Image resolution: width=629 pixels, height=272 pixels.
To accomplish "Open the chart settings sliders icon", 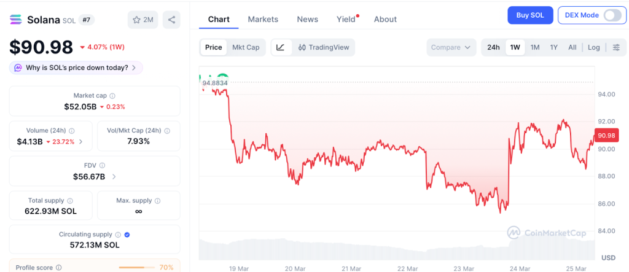I will click(x=616, y=47).
